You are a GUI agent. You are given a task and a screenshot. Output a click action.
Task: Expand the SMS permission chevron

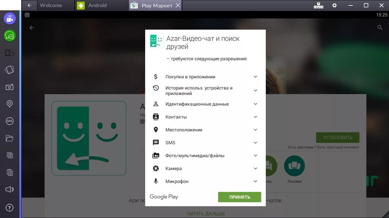click(x=255, y=143)
